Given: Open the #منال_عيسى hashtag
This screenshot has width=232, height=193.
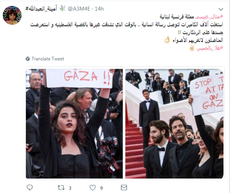Looking at the screenshot, I should coord(209,17).
